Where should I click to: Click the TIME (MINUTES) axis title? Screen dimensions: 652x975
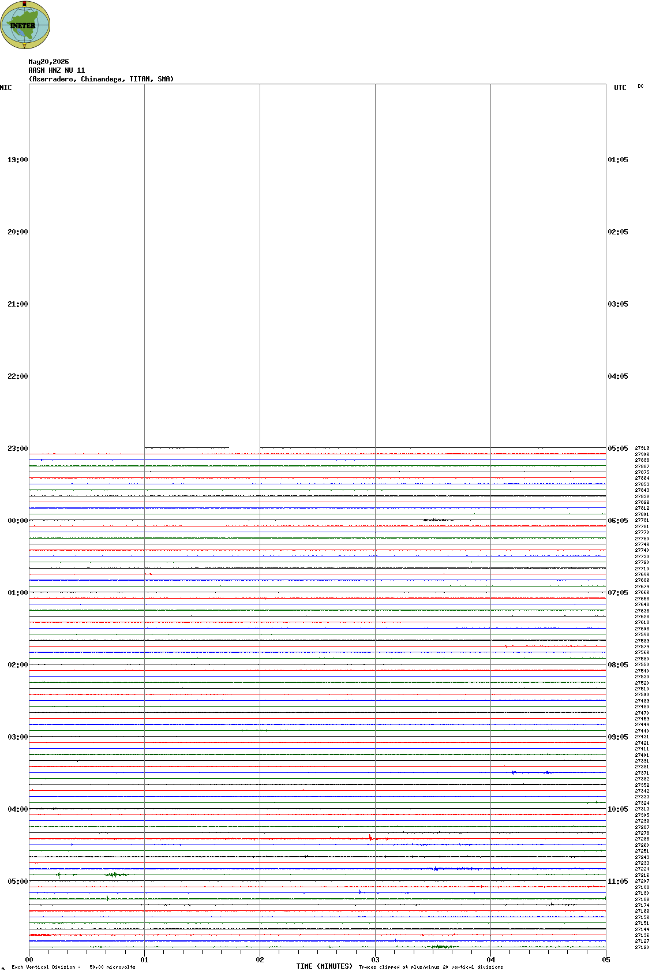click(x=324, y=966)
